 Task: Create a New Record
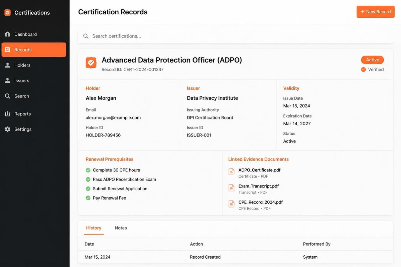click(376, 12)
